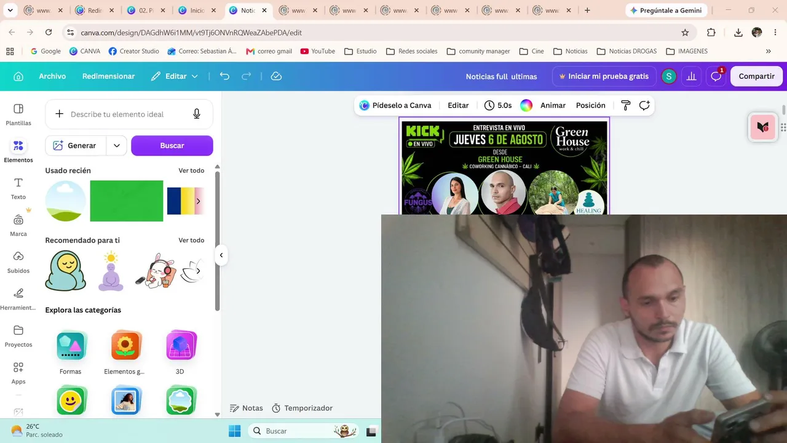
Task: Open Apps in the Canva sidebar
Action: pos(18,373)
